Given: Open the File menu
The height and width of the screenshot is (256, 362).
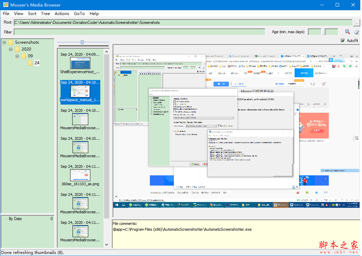Looking at the screenshot, I should click(x=6, y=14).
